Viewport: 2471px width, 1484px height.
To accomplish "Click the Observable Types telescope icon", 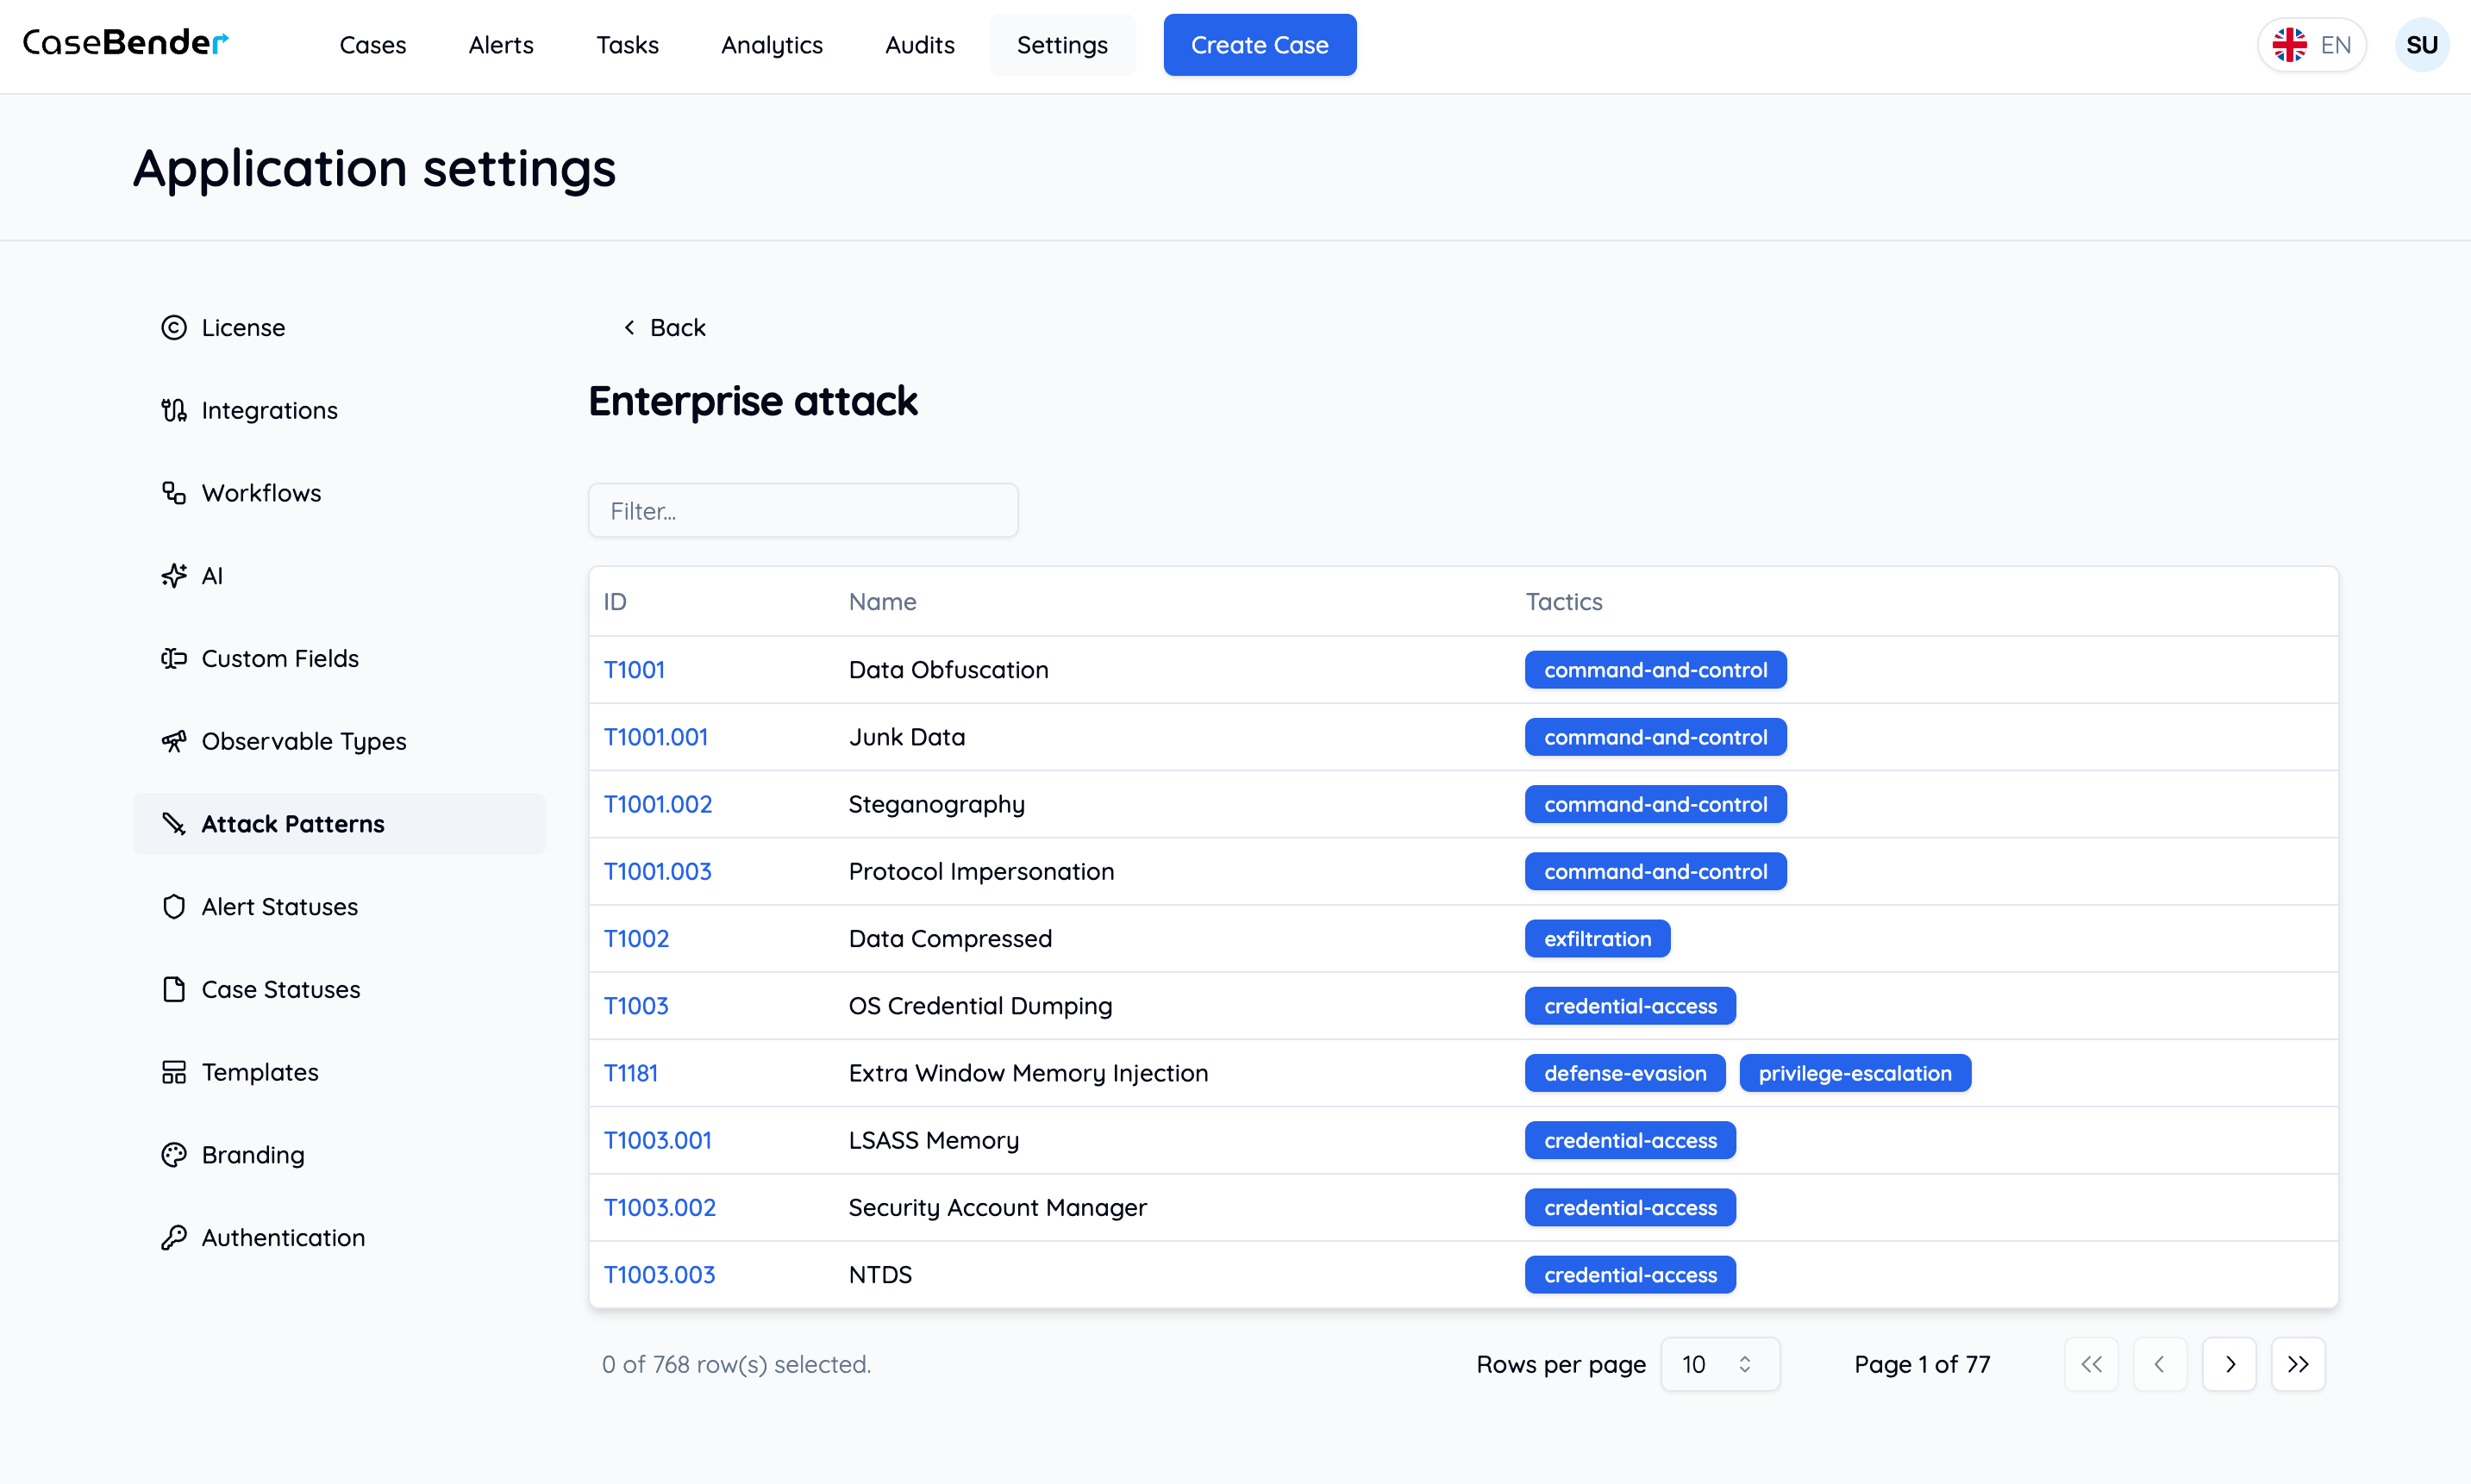I will point(174,741).
